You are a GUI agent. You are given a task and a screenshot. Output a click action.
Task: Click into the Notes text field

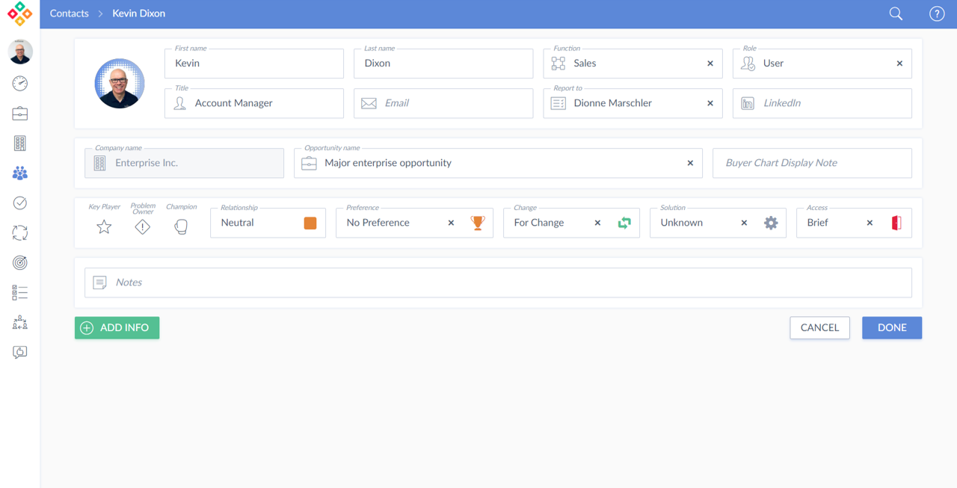[x=498, y=282]
